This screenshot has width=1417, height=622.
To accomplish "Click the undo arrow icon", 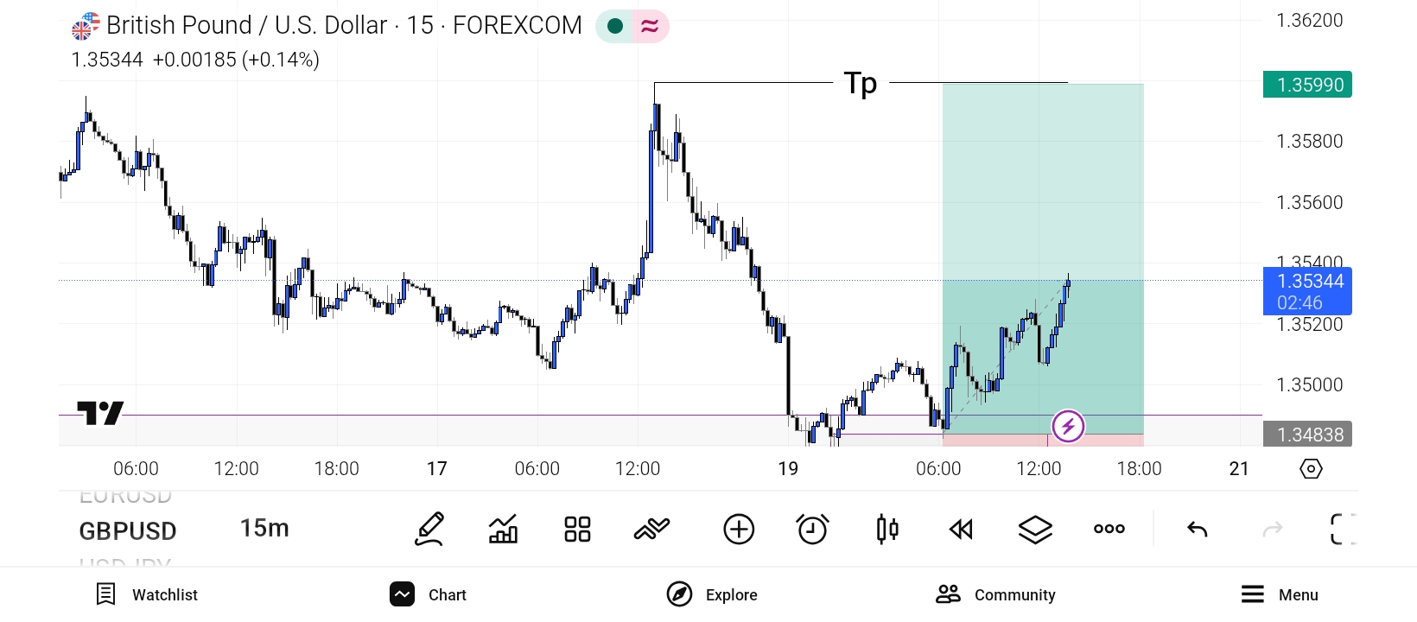I will tap(1198, 529).
